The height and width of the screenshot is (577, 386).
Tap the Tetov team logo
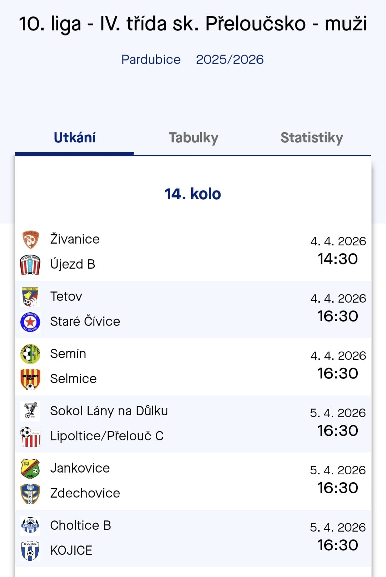click(30, 297)
